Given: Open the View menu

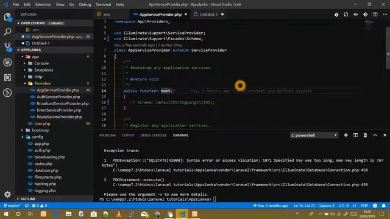Looking at the screenshot, I should [x=60, y=4].
